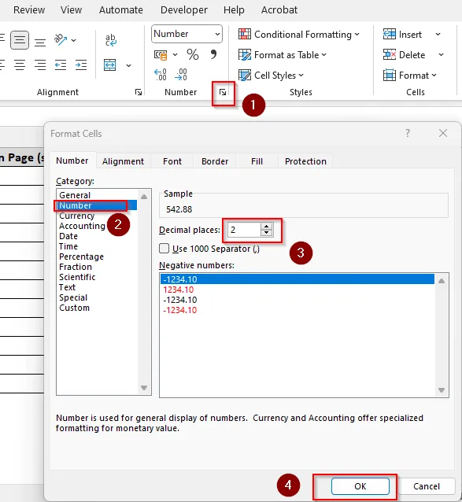Switch to Alignment tab in Format Cells

point(123,161)
